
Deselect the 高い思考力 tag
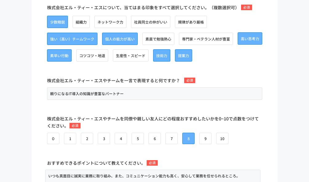coord(250,38)
